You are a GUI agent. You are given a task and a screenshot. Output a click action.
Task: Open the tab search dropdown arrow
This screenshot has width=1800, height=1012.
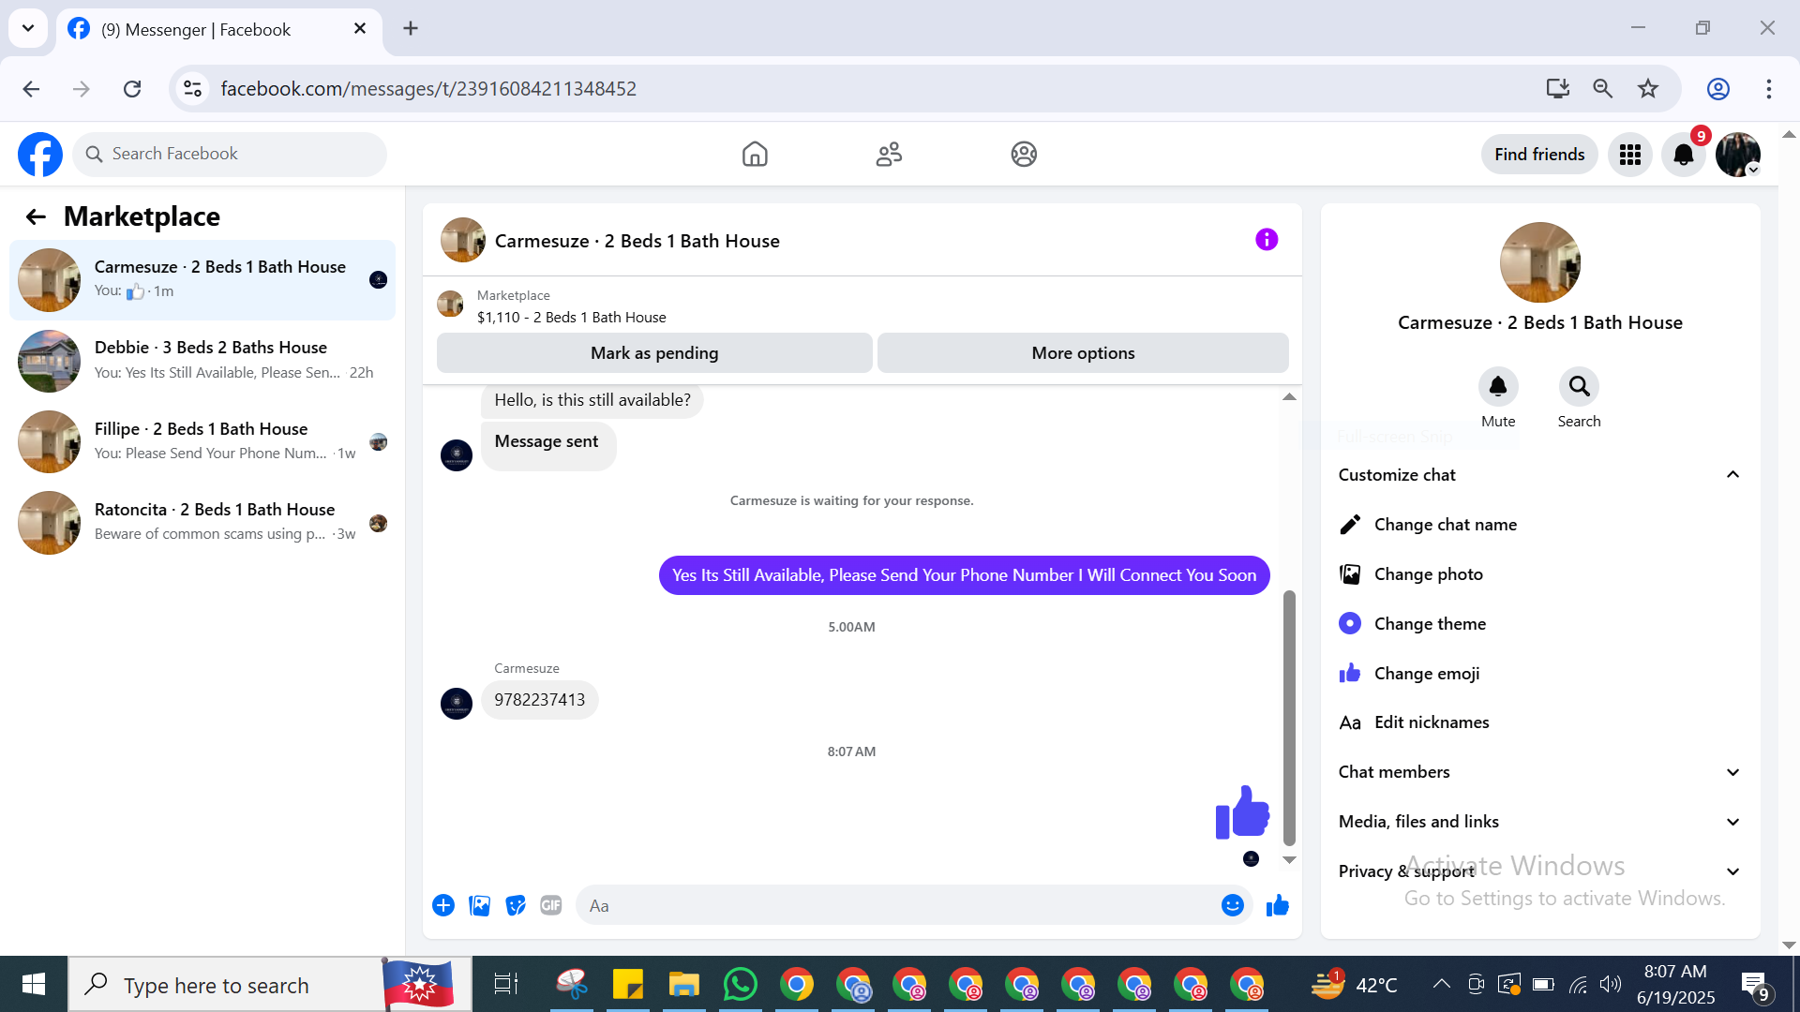click(x=28, y=28)
